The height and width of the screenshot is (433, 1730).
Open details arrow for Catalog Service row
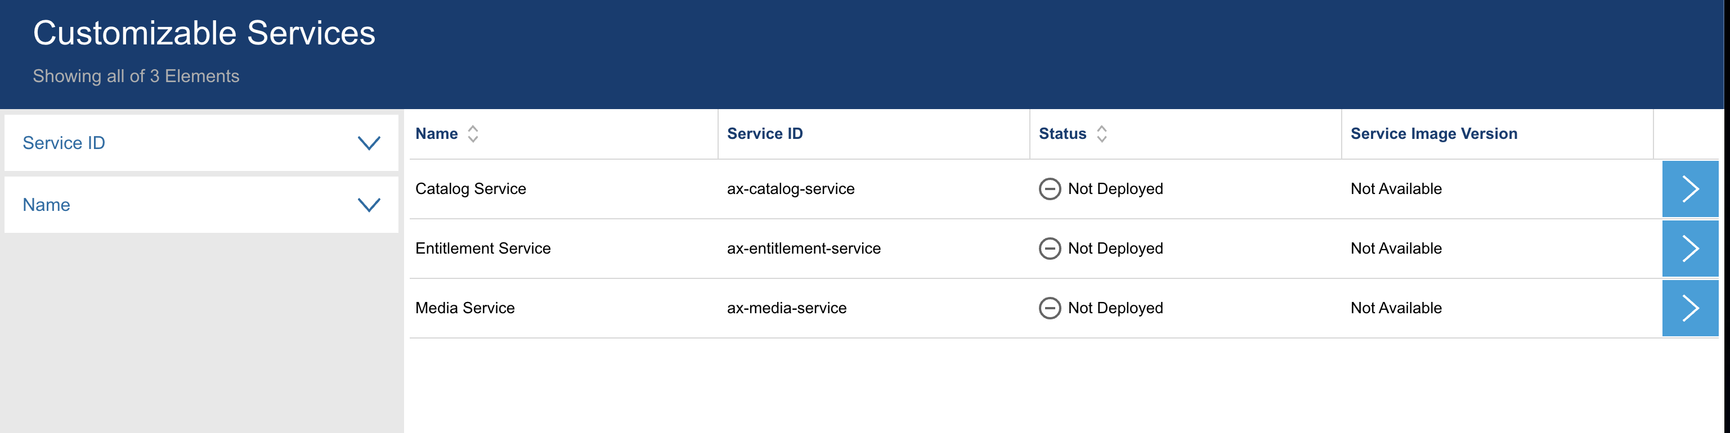[1689, 188]
